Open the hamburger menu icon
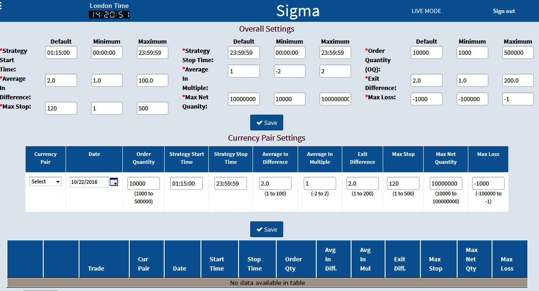 tap(2, 6)
